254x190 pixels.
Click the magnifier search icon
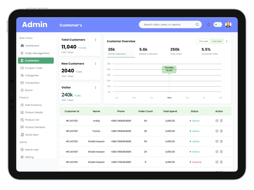pyautogui.click(x=197, y=25)
